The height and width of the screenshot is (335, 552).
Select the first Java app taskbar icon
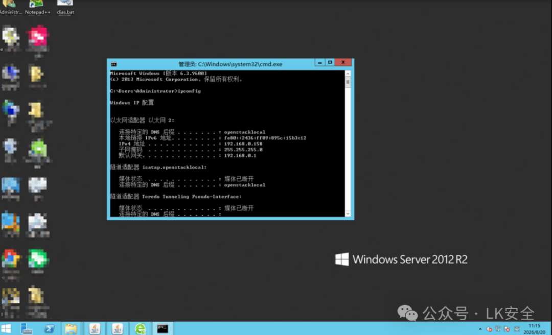(x=95, y=329)
